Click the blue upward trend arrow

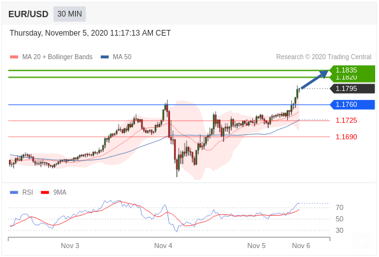point(315,80)
